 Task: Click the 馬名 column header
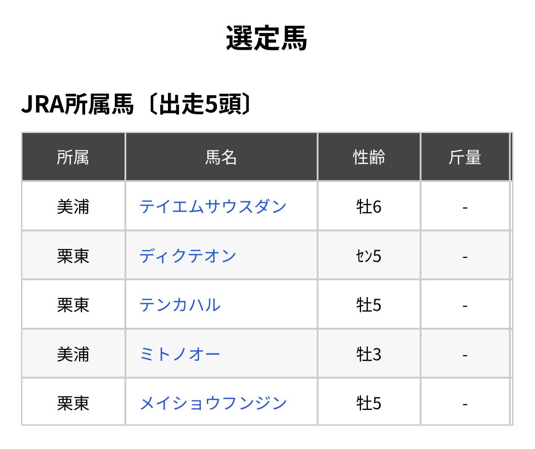(221, 157)
